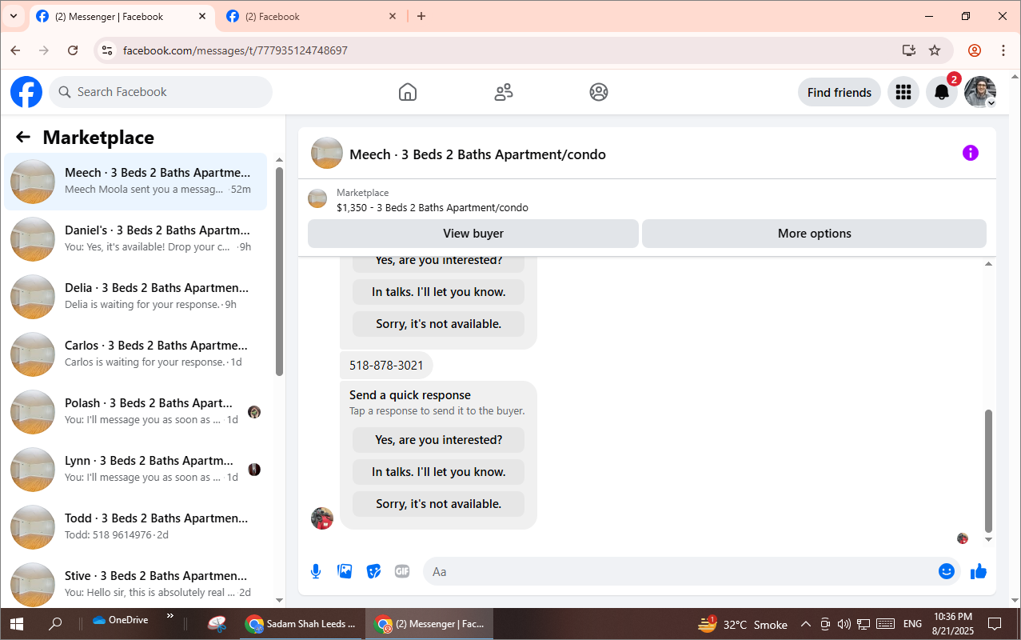
Task: Open the Windows notification center icon
Action: (x=995, y=624)
